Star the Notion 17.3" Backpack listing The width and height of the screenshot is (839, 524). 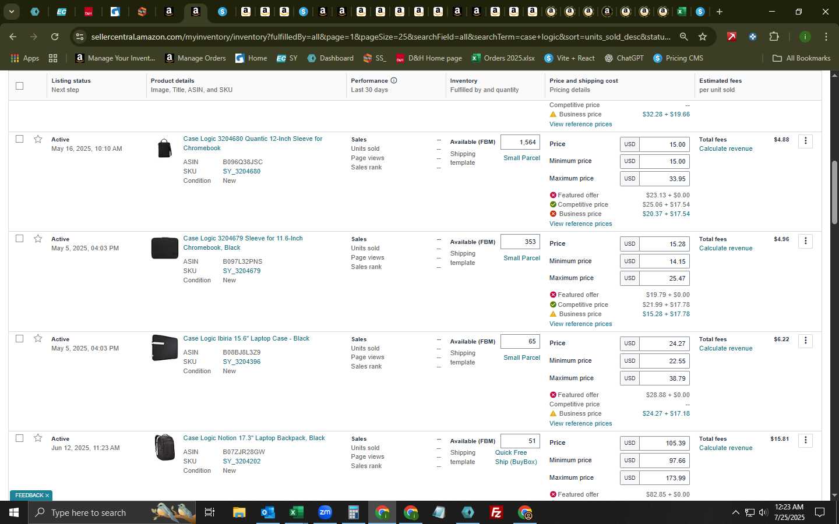(x=38, y=438)
